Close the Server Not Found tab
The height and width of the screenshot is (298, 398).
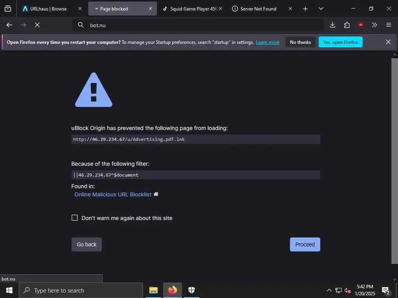[x=290, y=9]
